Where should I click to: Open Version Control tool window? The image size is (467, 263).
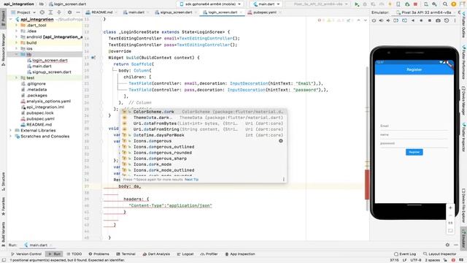26,254
